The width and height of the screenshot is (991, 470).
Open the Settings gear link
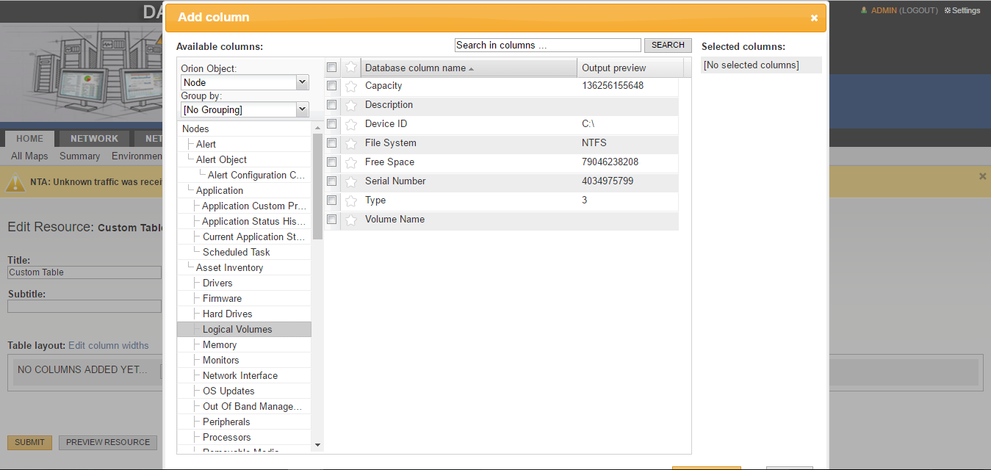click(x=962, y=10)
